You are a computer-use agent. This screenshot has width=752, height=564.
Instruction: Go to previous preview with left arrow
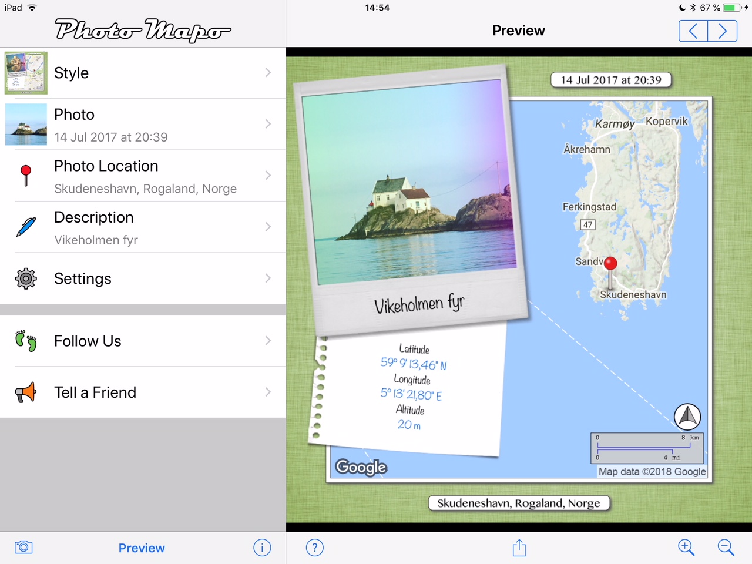coord(693,31)
